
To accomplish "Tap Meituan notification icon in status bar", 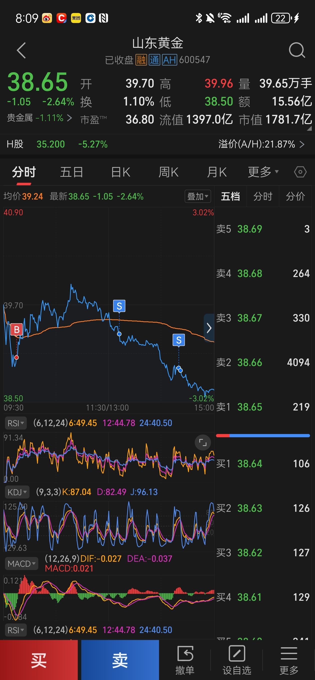I will (76, 18).
